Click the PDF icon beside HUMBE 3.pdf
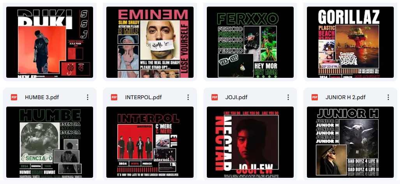Image resolution: width=400 pixels, height=184 pixels. 14,97
